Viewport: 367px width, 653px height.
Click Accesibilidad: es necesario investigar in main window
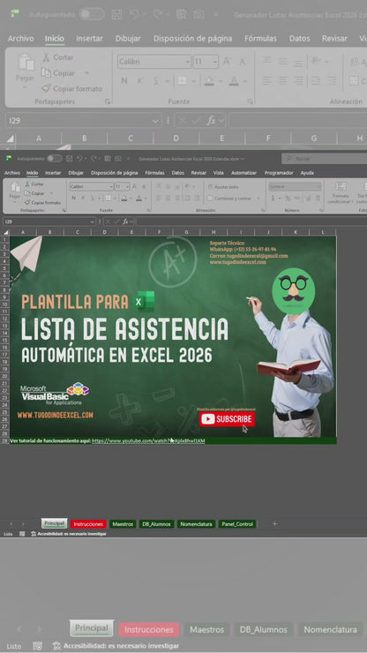point(68,534)
